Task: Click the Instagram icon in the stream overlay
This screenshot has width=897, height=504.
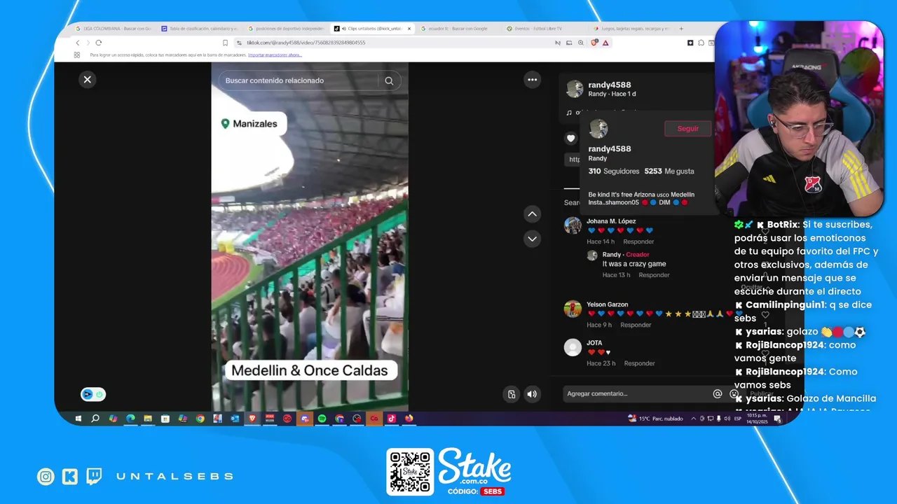Action: [46, 477]
